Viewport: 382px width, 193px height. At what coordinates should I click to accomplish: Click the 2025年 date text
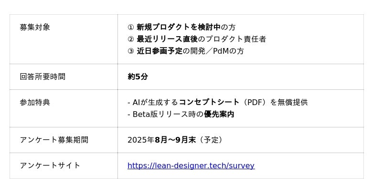click(x=141, y=140)
